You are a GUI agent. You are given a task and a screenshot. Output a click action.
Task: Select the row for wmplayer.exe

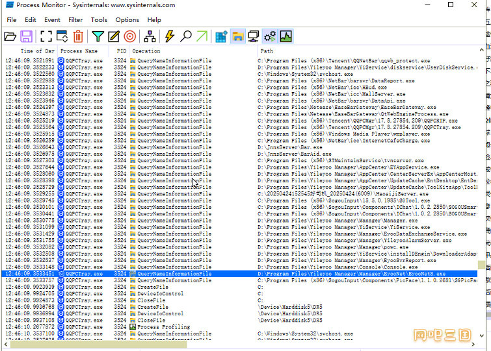(x=240, y=134)
